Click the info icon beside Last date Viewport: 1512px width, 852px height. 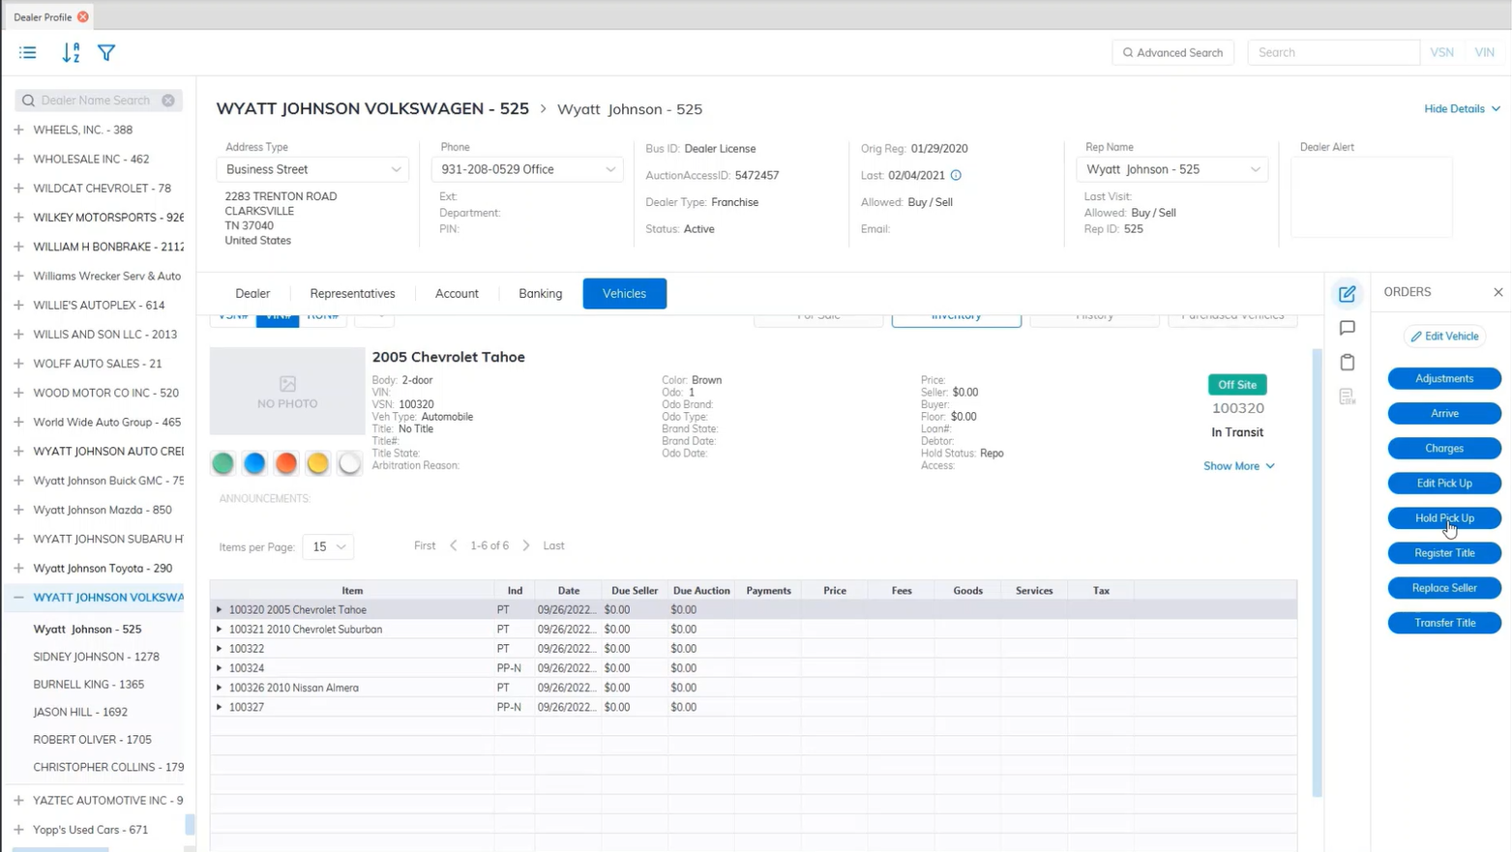[956, 175]
